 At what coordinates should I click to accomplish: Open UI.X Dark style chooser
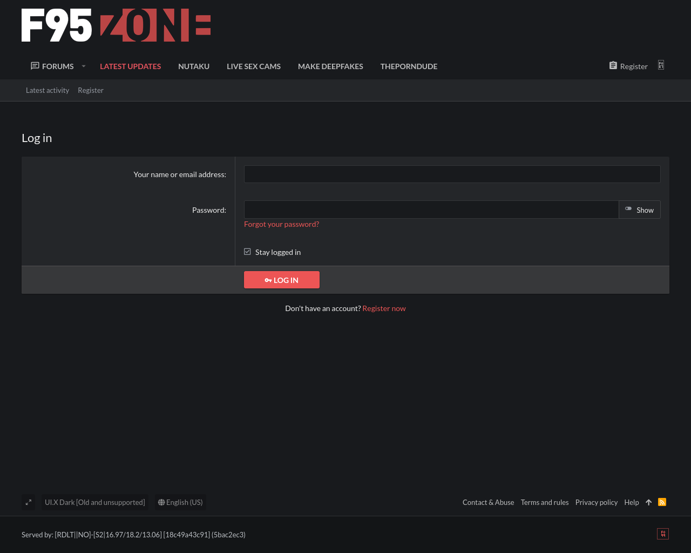click(95, 502)
